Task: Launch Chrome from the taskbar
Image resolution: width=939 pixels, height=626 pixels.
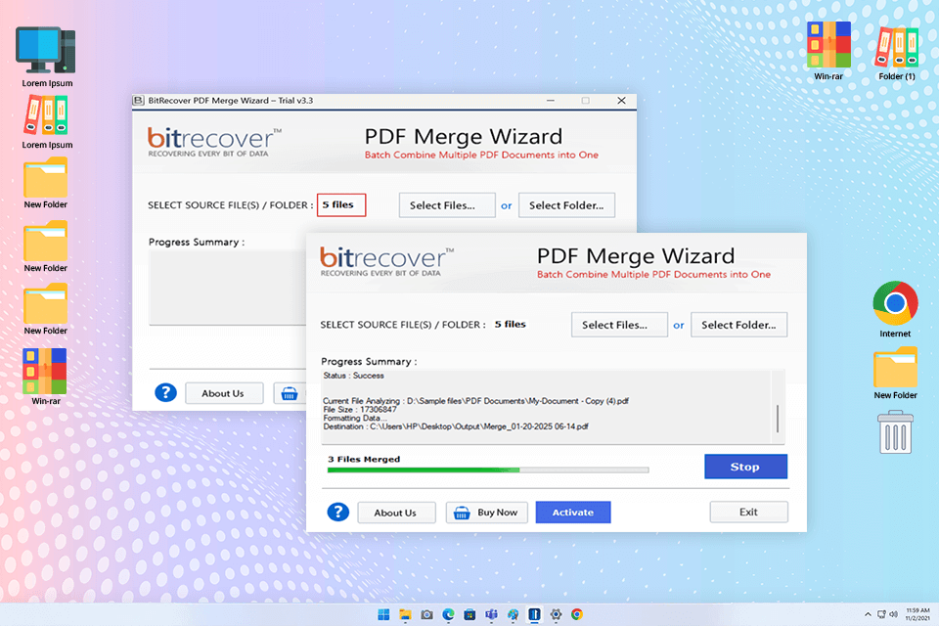Action: pyautogui.click(x=577, y=614)
